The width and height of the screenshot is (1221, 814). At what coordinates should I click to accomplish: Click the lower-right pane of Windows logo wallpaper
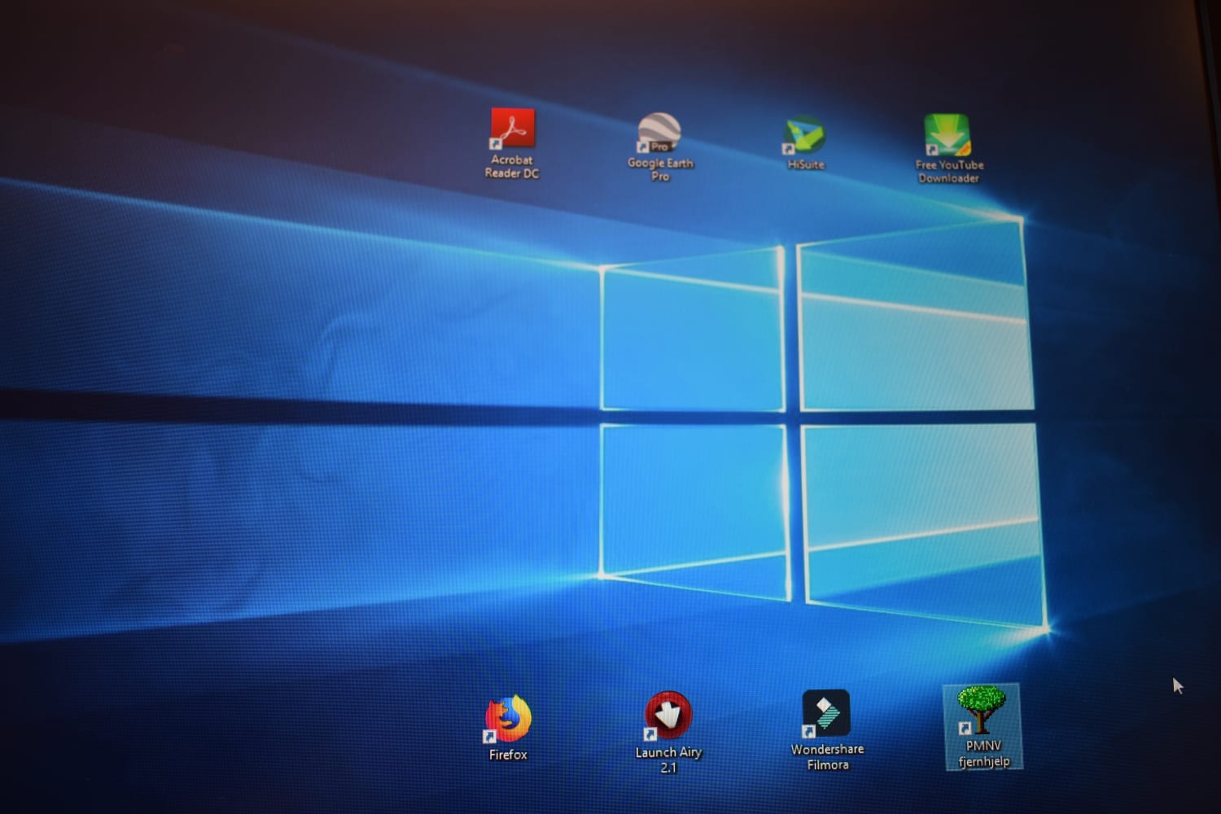(x=921, y=521)
